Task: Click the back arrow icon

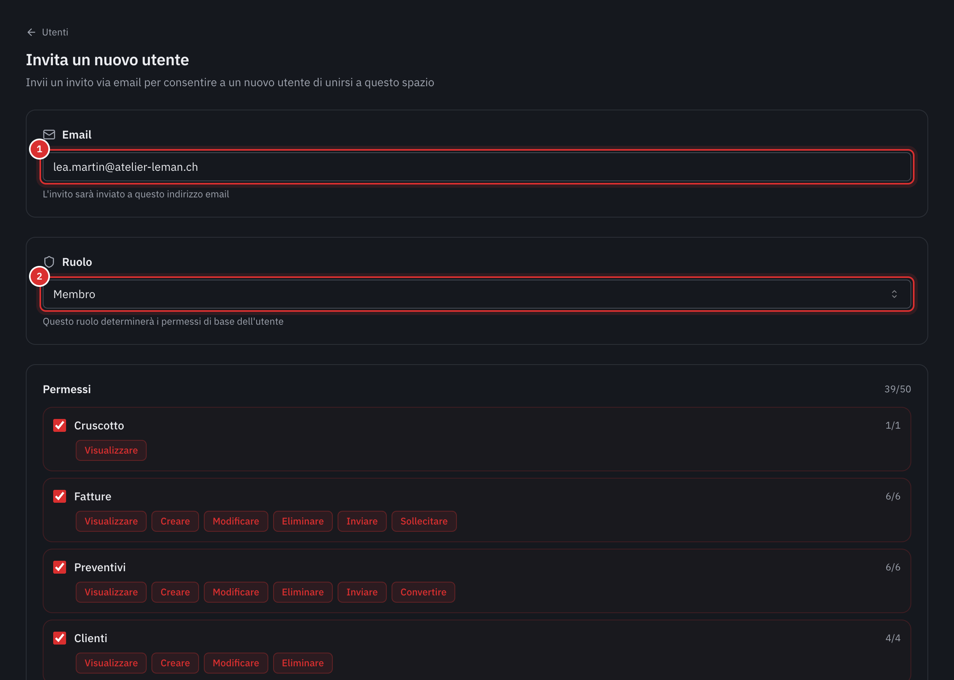Action: point(31,32)
